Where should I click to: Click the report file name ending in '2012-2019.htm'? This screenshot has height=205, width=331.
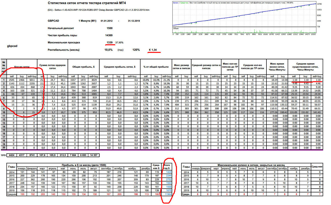click(x=98, y=10)
